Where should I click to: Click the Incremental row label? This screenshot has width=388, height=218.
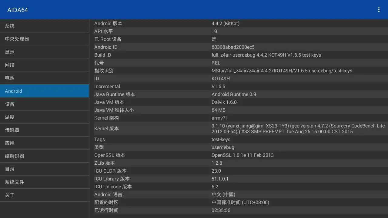tap(107, 86)
